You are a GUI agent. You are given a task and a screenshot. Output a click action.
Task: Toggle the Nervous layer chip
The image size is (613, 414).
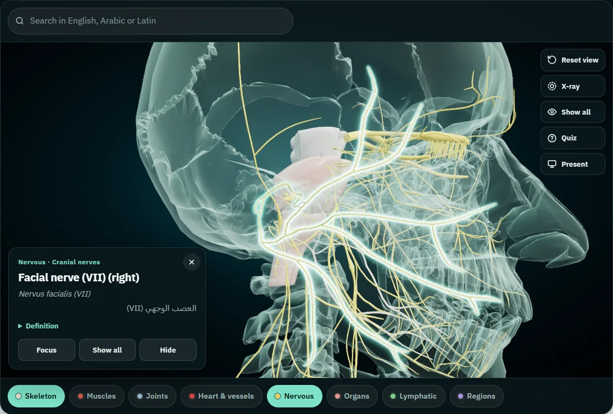pos(294,396)
